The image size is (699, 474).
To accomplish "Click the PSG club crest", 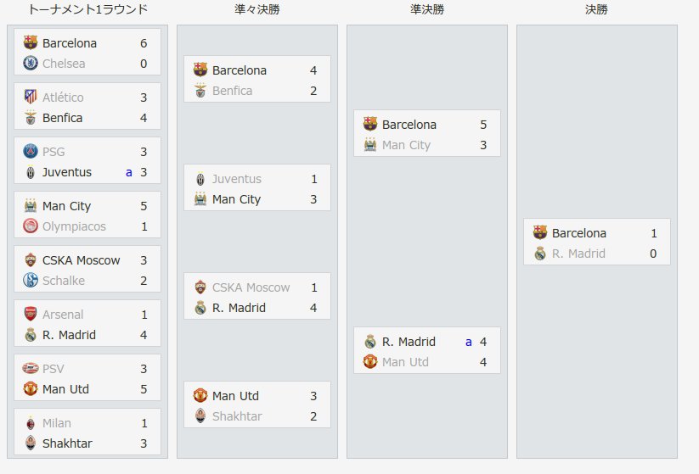I will click(x=31, y=151).
